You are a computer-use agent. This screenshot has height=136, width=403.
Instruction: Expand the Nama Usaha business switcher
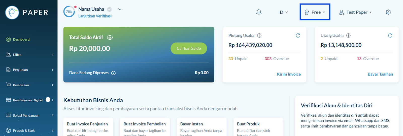pyautogui.click(x=120, y=9)
